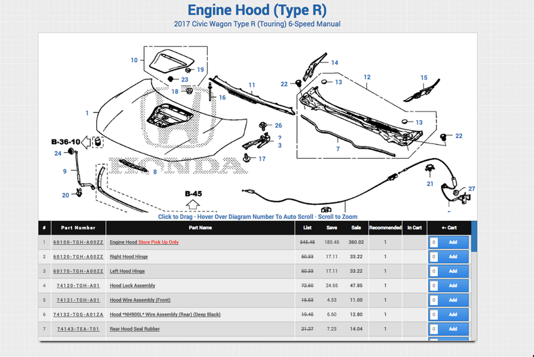Click the Part Number column header
Screen dimensions: 534x357
pyautogui.click(x=78, y=228)
